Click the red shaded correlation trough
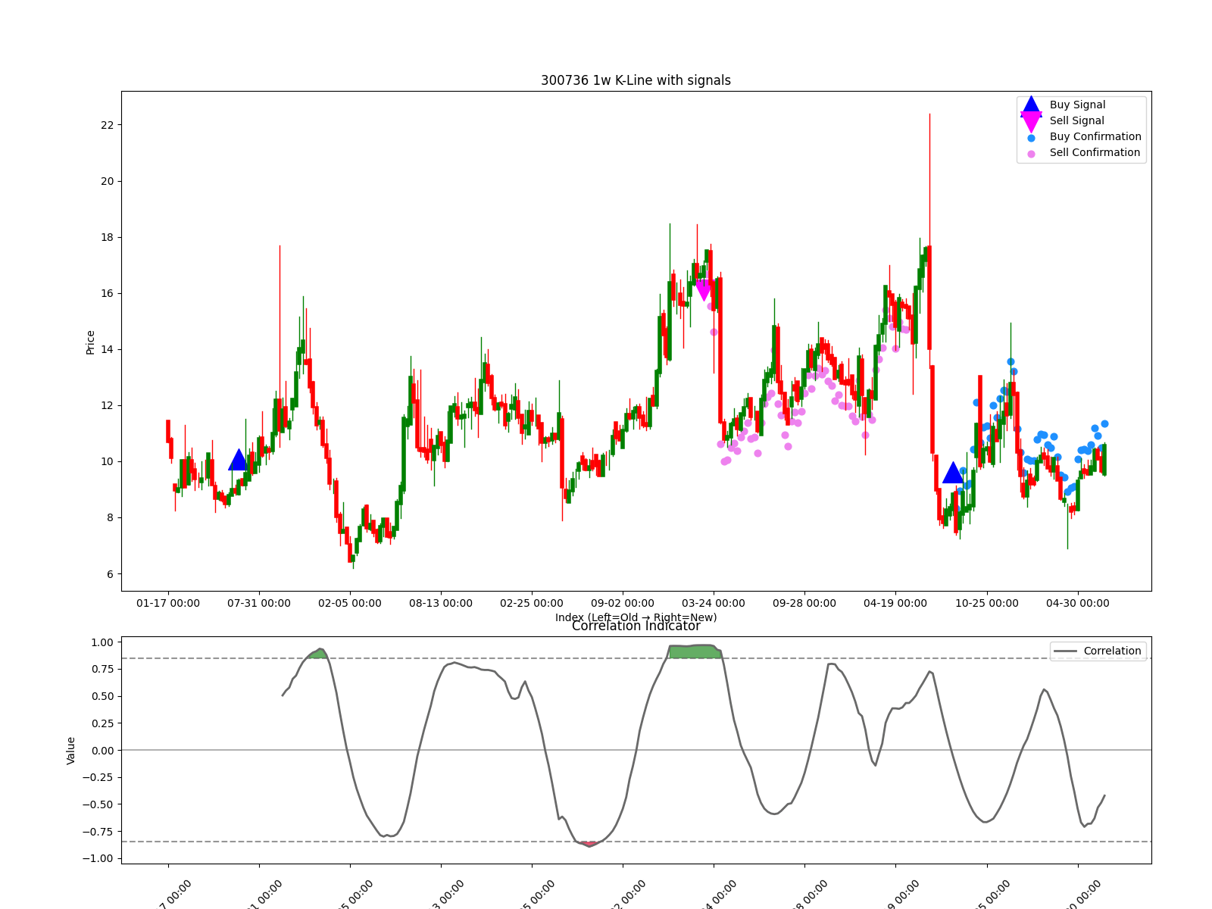1212x909 pixels. coord(589,844)
